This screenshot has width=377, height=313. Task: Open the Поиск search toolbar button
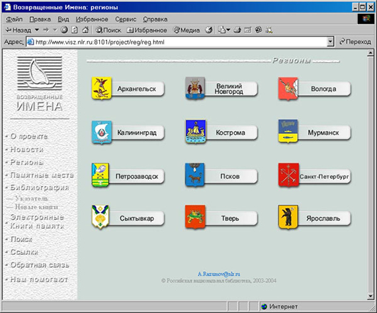click(x=108, y=30)
